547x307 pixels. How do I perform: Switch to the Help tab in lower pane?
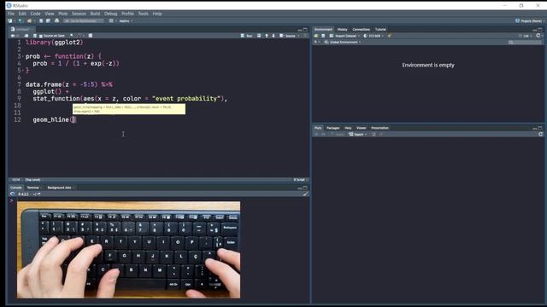click(x=348, y=128)
